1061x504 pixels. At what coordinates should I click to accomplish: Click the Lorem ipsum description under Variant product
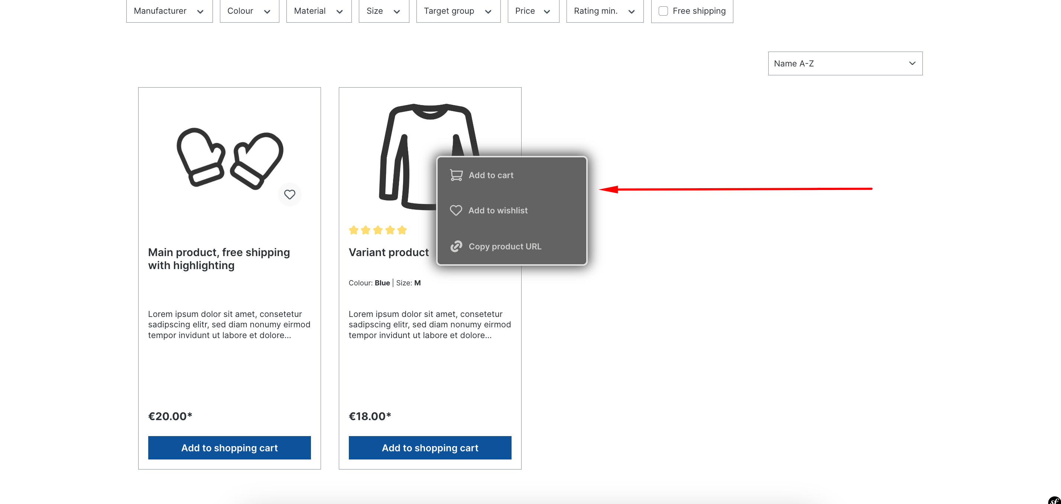[429, 325]
